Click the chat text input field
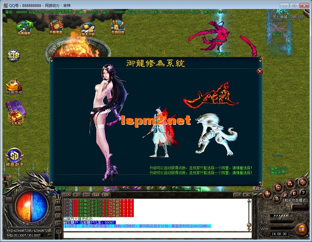Screen dimensions: 312x242 coord(157,235)
